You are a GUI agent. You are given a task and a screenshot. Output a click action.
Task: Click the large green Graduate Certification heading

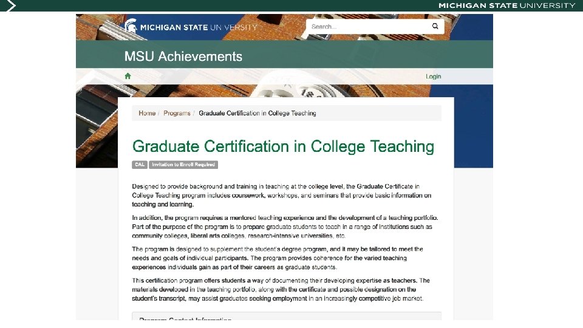click(x=283, y=146)
